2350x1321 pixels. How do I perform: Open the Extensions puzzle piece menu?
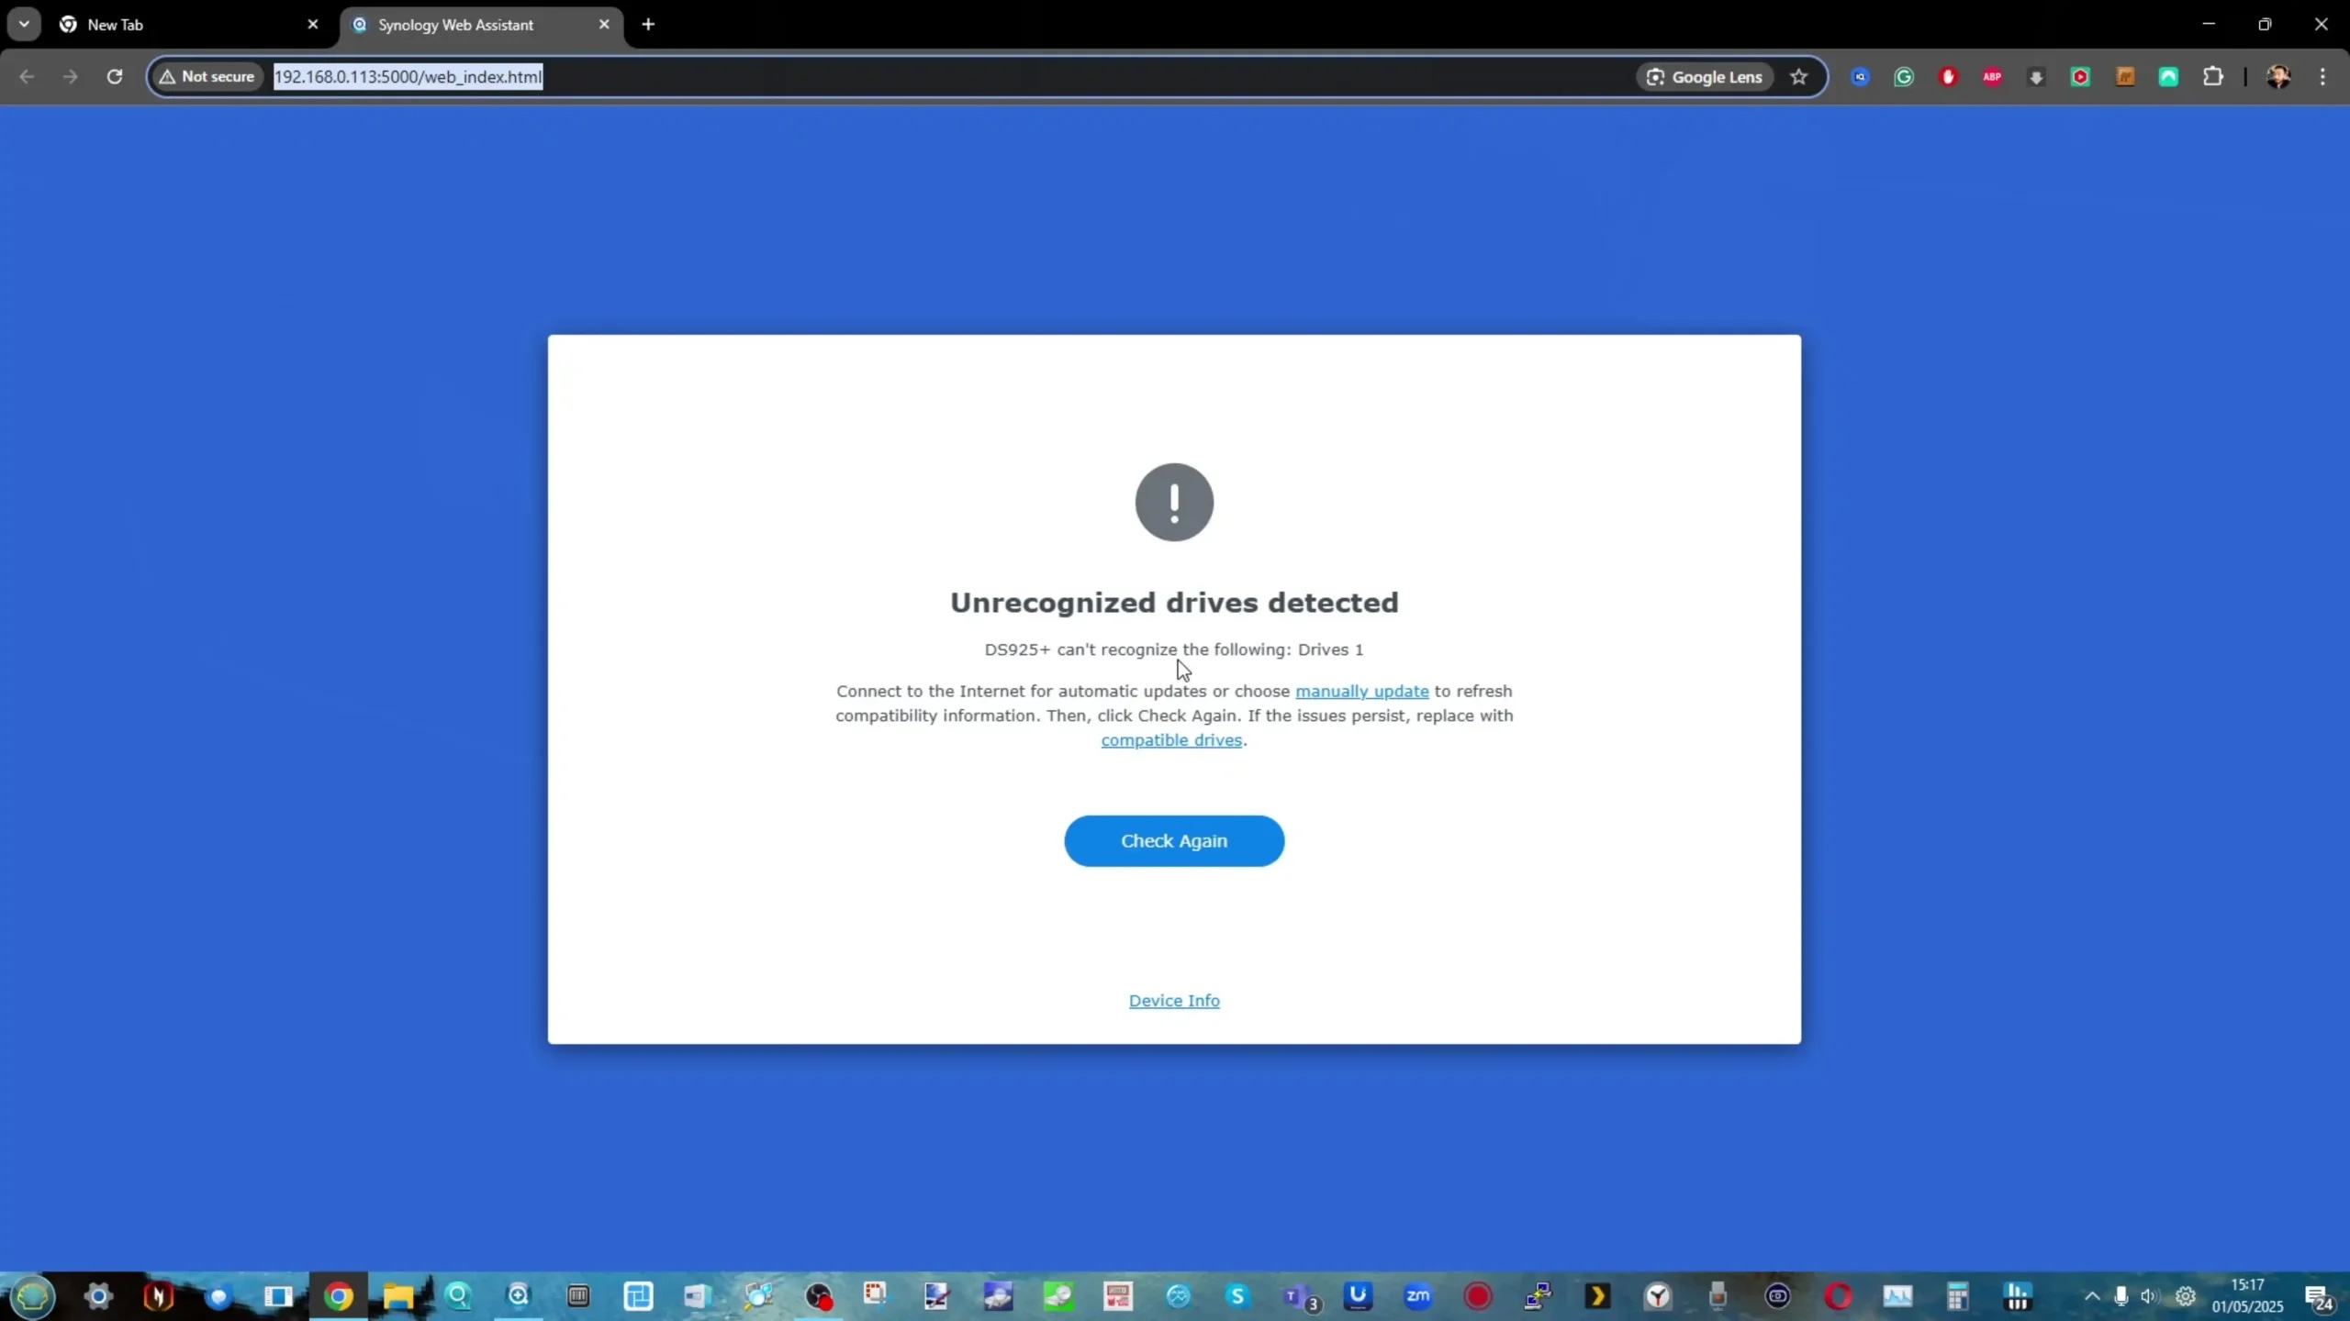click(x=2212, y=77)
